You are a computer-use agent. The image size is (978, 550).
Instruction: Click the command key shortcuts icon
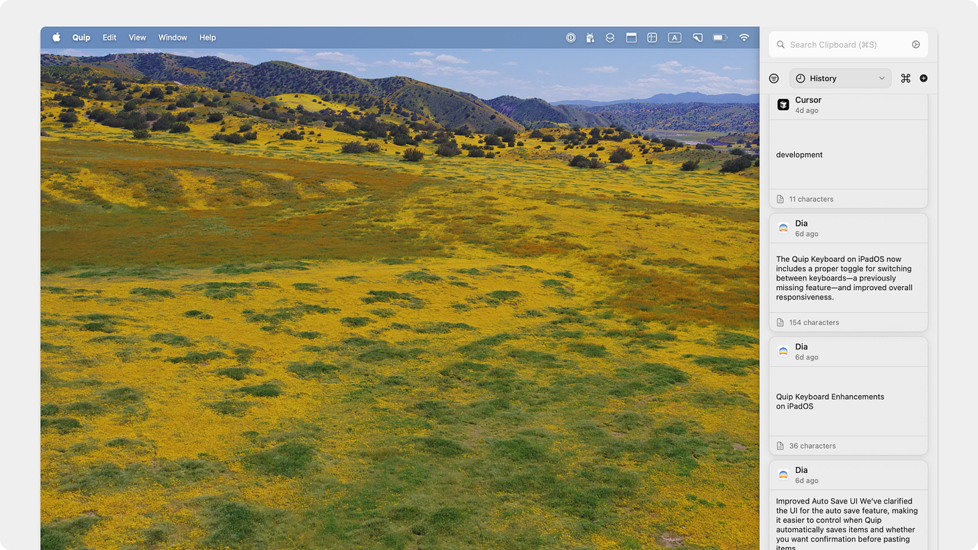[905, 79]
